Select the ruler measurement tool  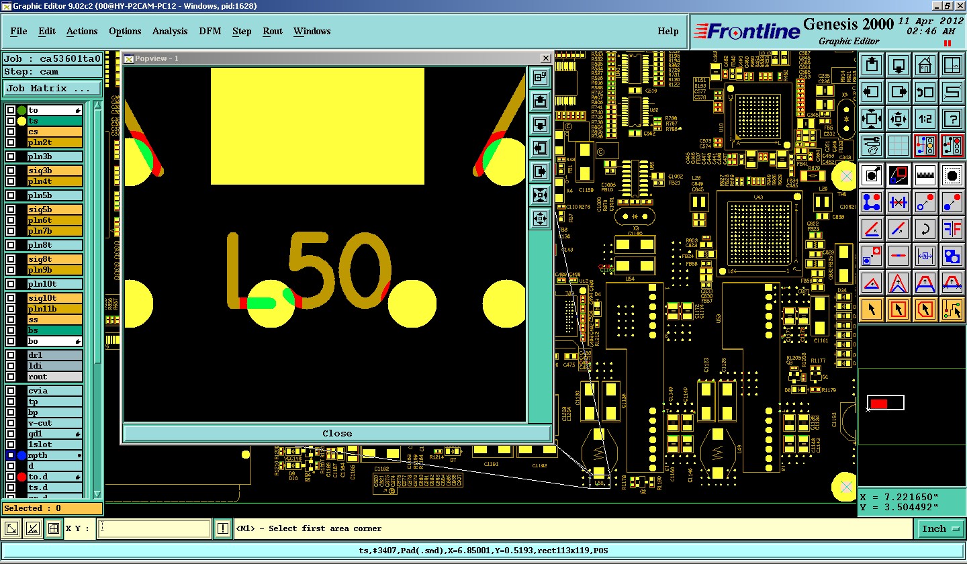[925, 175]
